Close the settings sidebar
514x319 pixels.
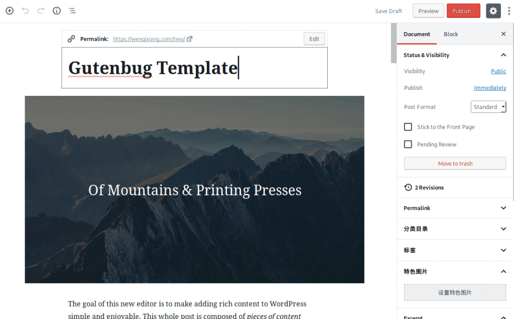[x=503, y=34]
